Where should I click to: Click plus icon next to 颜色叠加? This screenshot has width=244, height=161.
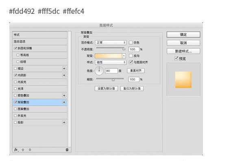[64, 96]
